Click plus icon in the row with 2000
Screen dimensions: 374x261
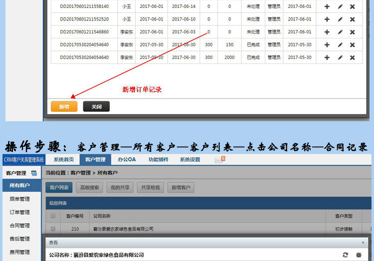(327, 57)
